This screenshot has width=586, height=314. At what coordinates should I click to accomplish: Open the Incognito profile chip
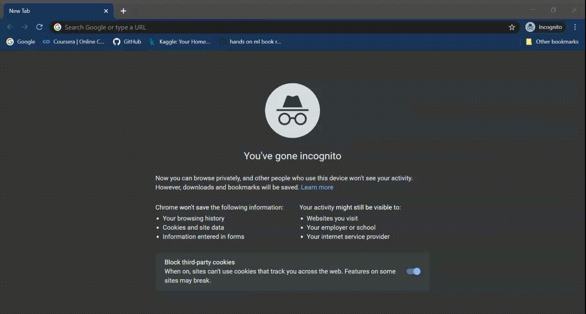[x=544, y=27]
